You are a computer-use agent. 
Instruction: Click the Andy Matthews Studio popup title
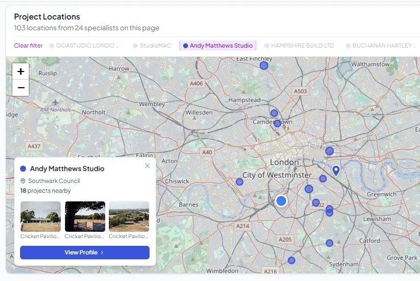click(67, 168)
